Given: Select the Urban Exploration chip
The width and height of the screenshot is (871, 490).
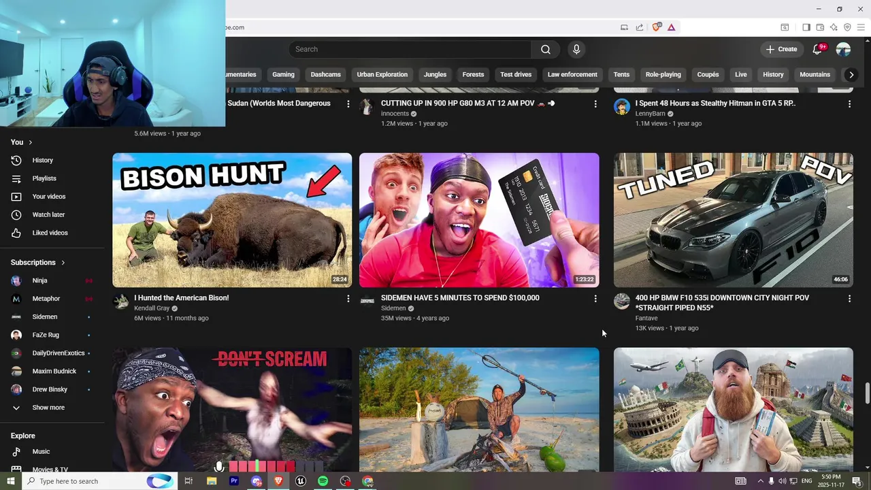Looking at the screenshot, I should pyautogui.click(x=382, y=75).
